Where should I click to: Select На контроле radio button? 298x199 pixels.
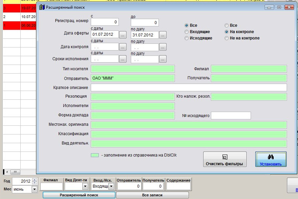227,32
